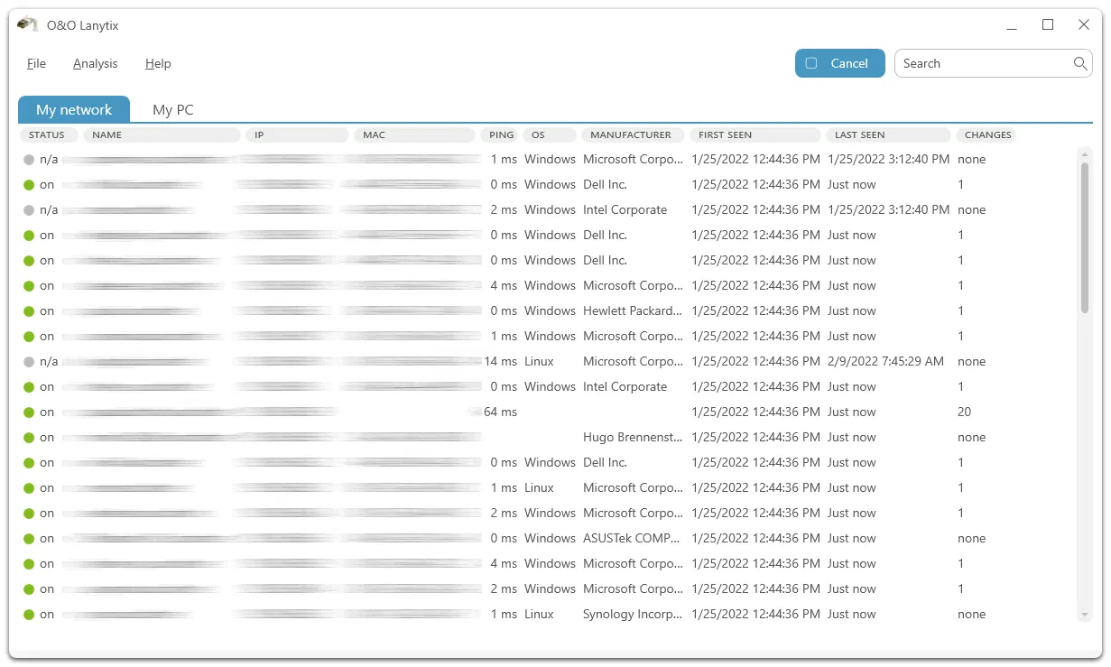The image size is (1111, 667).
Task: Click the changes value "20"
Action: (965, 412)
